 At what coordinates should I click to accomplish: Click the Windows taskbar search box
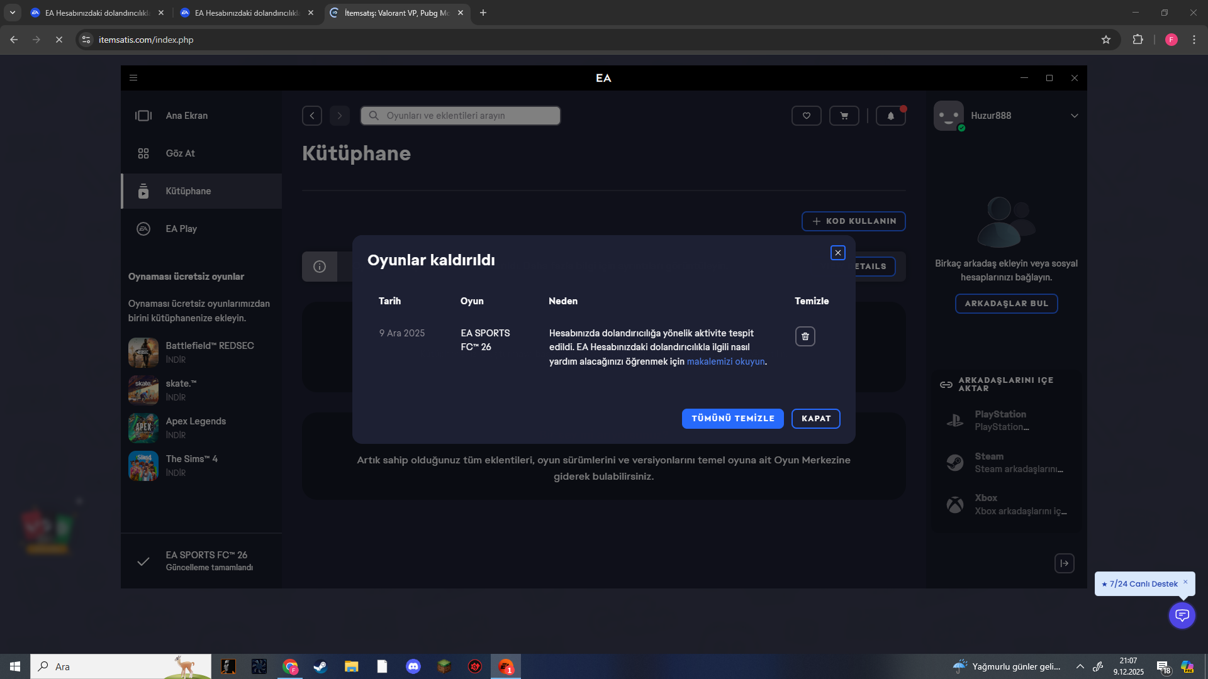(x=121, y=666)
